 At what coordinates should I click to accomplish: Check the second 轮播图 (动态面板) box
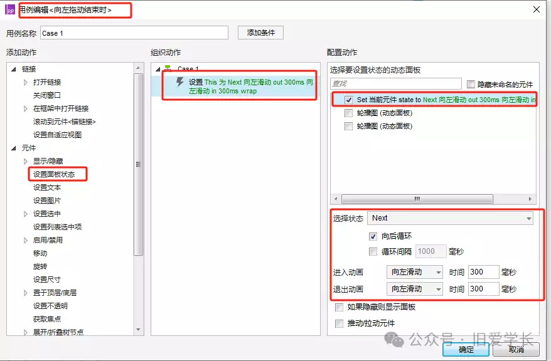click(x=348, y=127)
